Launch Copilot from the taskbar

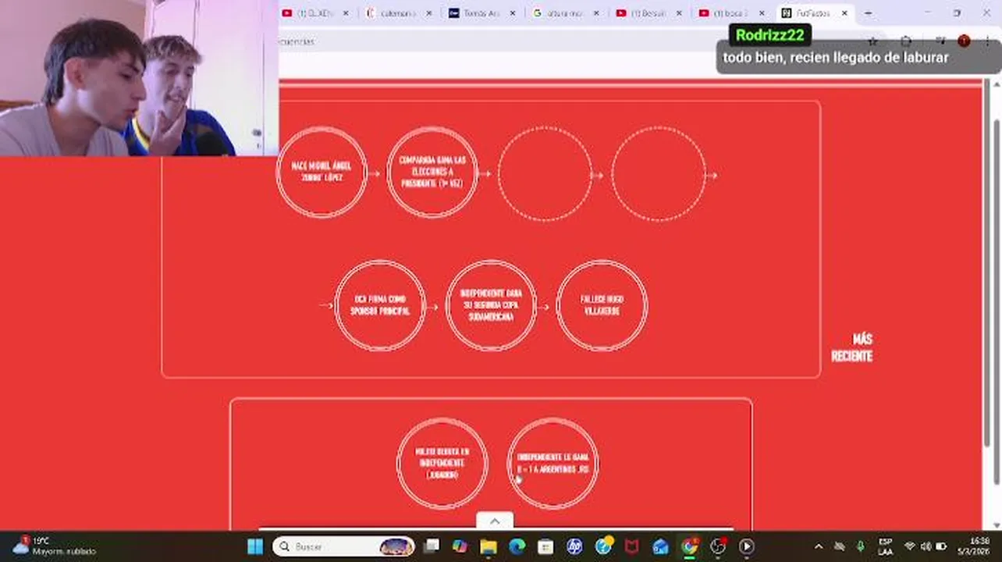click(x=459, y=546)
